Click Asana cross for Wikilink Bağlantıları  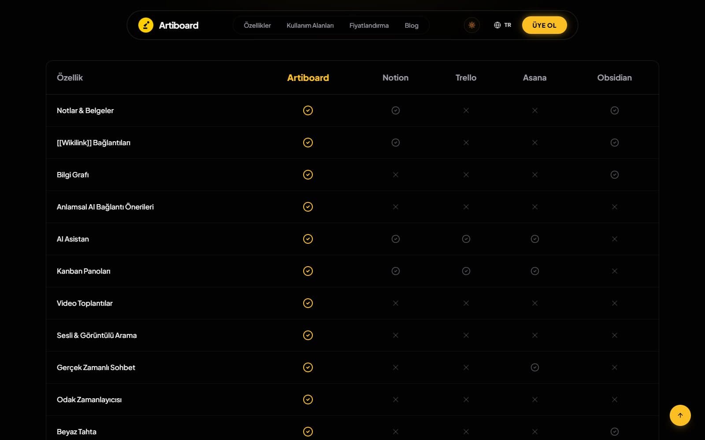[535, 143]
